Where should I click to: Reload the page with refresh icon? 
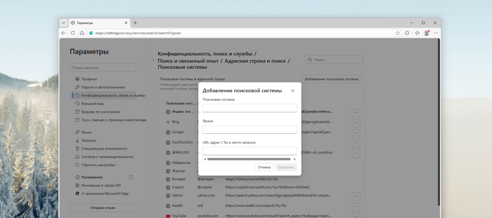pos(73,33)
